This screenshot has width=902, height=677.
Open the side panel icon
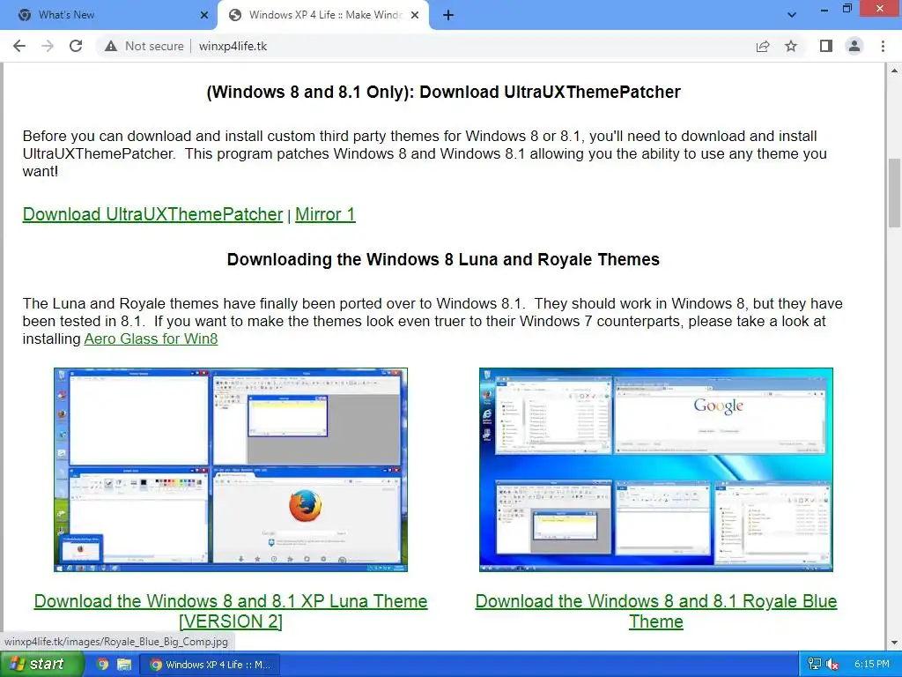pos(826,46)
